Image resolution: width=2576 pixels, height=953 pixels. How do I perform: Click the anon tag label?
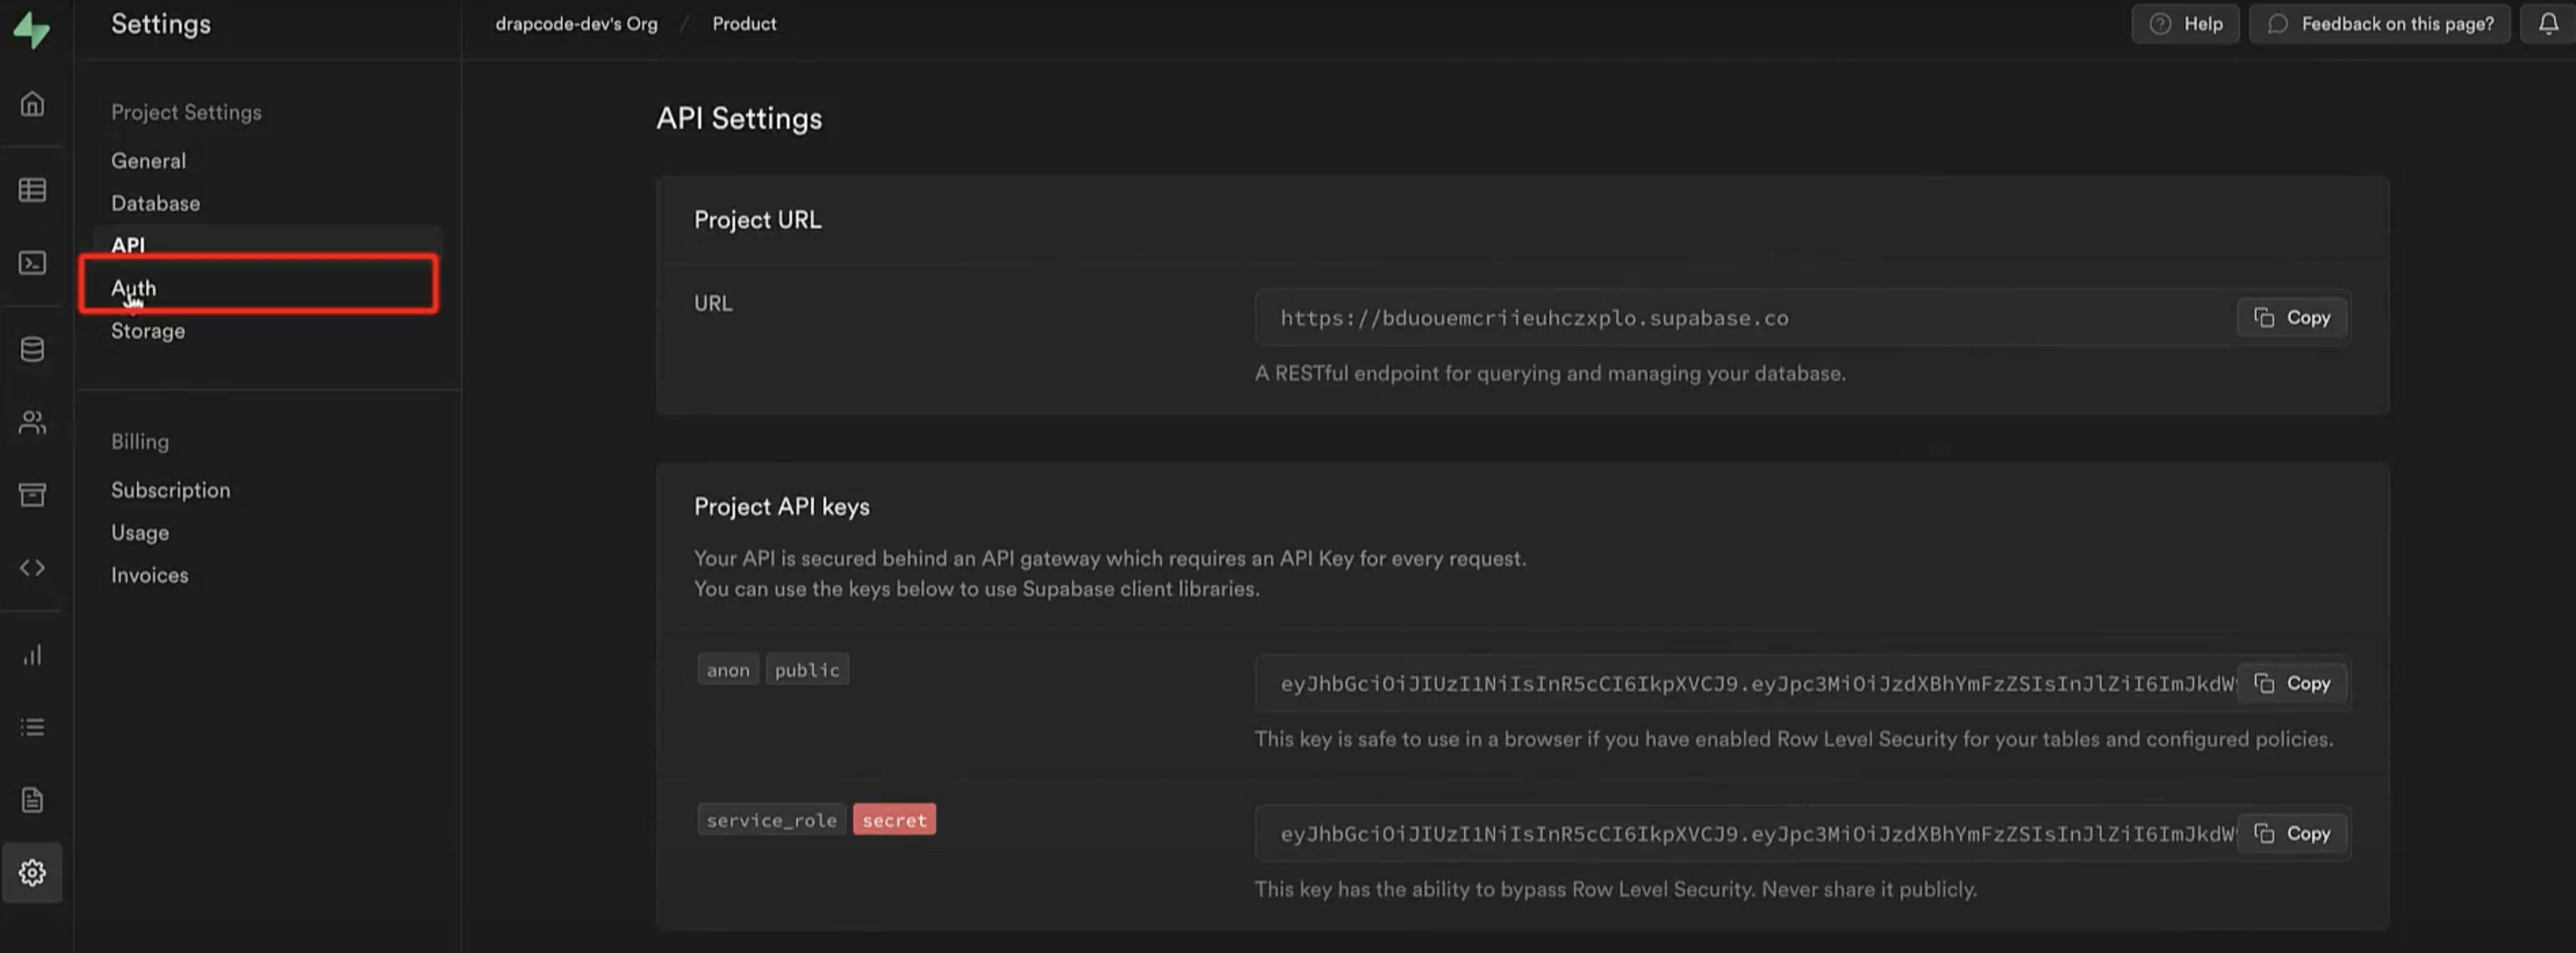click(x=728, y=670)
